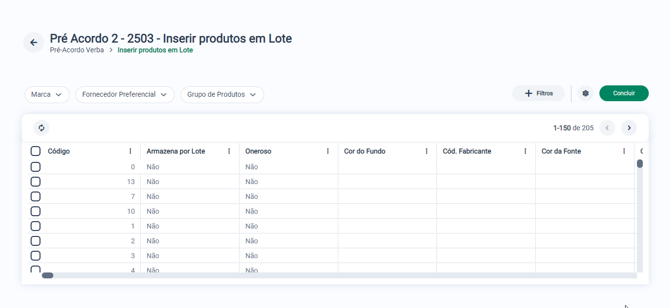Click the vertical scrollbar thumb
670x308 pixels.
640,163
